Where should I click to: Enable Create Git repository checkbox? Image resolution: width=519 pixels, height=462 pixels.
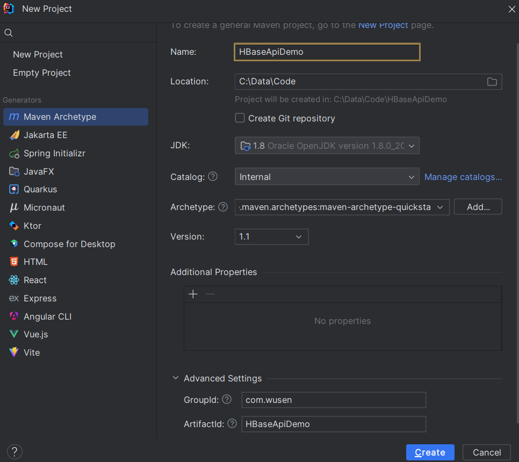pos(240,118)
